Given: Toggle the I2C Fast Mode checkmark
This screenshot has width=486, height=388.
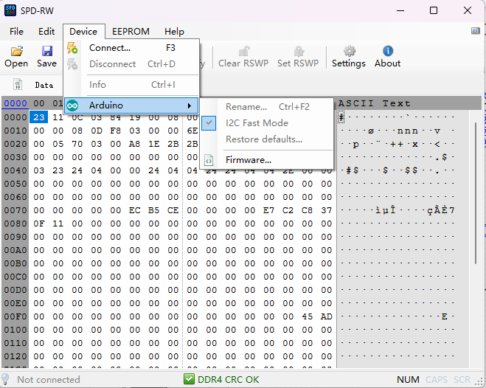Looking at the screenshot, I should (209, 123).
